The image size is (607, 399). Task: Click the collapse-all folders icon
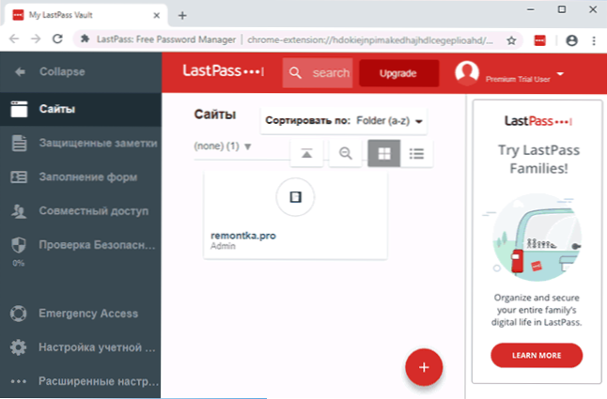[306, 153]
